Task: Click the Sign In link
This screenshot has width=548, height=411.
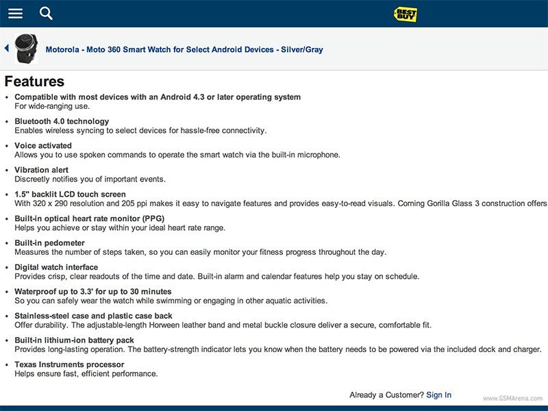Action: (438, 395)
